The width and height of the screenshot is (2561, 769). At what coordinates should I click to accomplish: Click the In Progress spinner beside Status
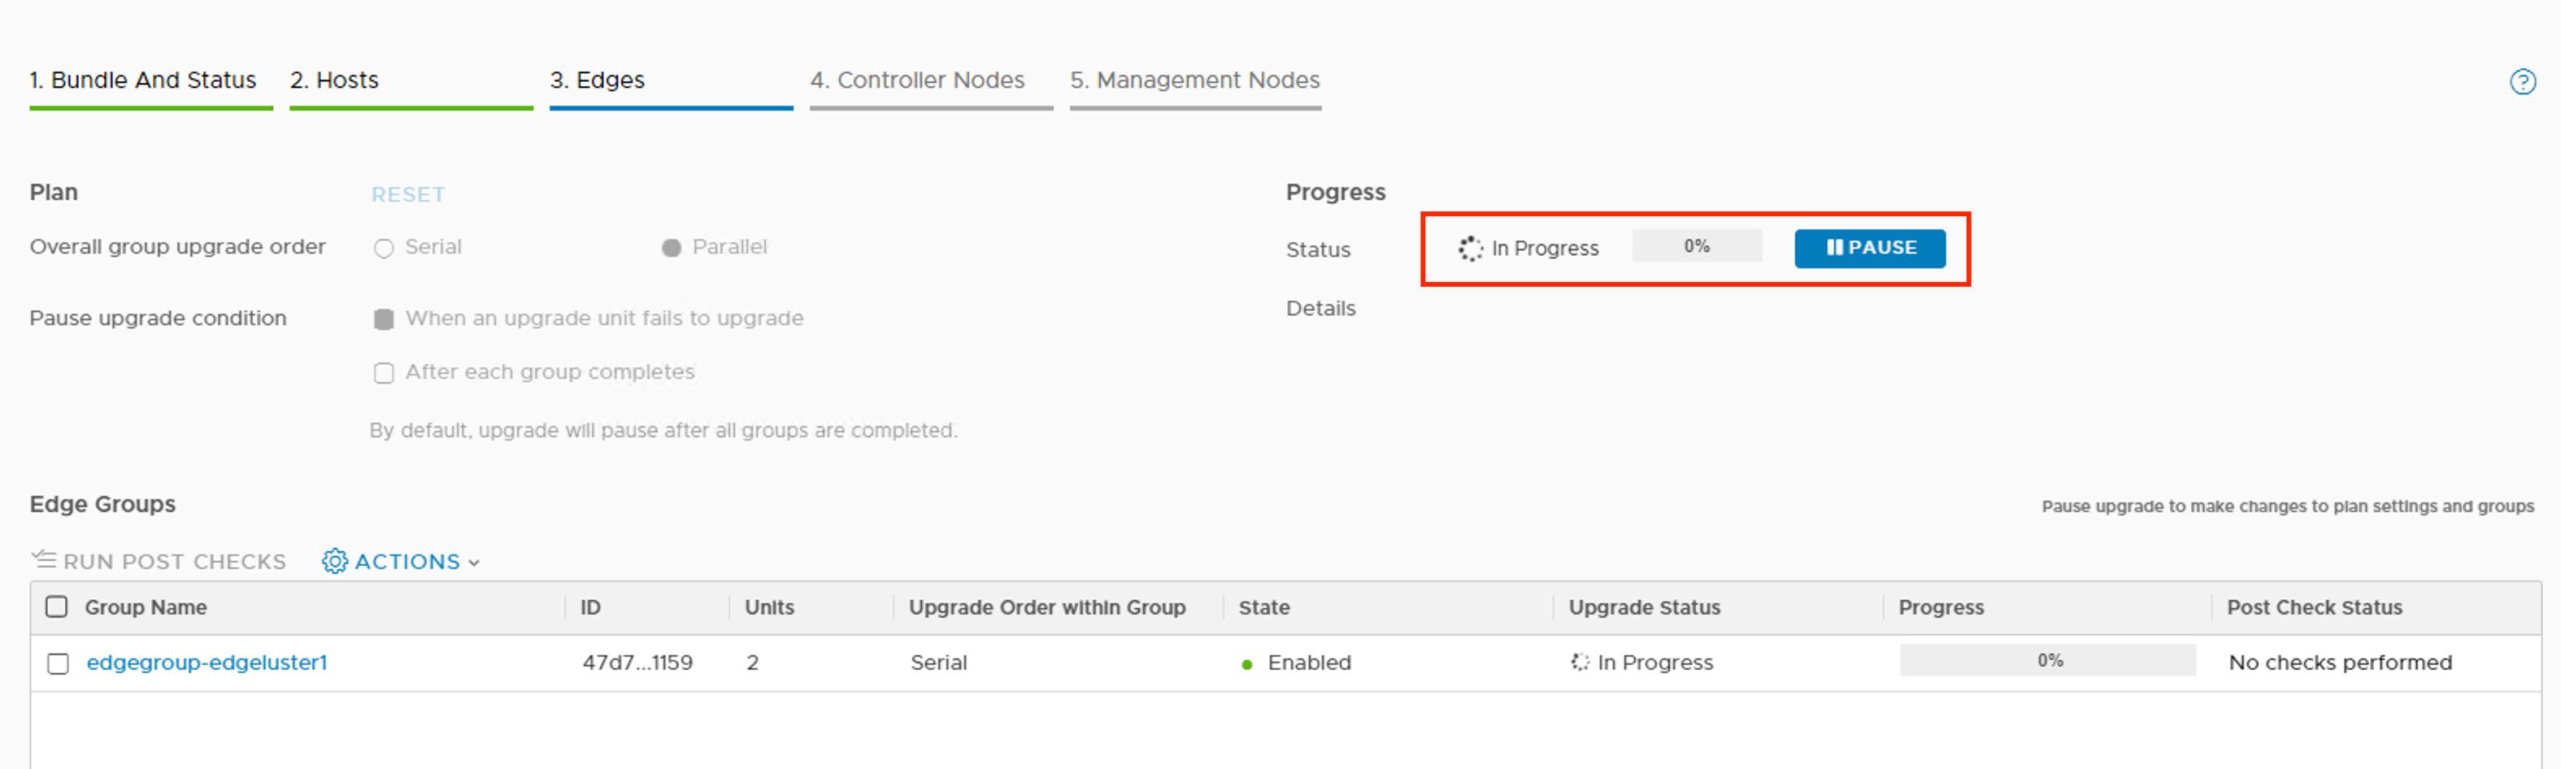click(x=1471, y=249)
